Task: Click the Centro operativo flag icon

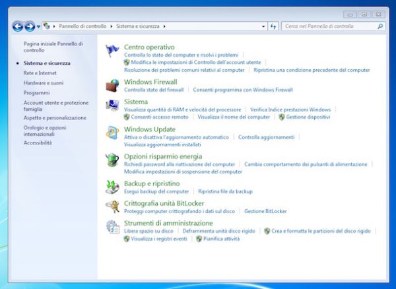Action: tap(113, 51)
